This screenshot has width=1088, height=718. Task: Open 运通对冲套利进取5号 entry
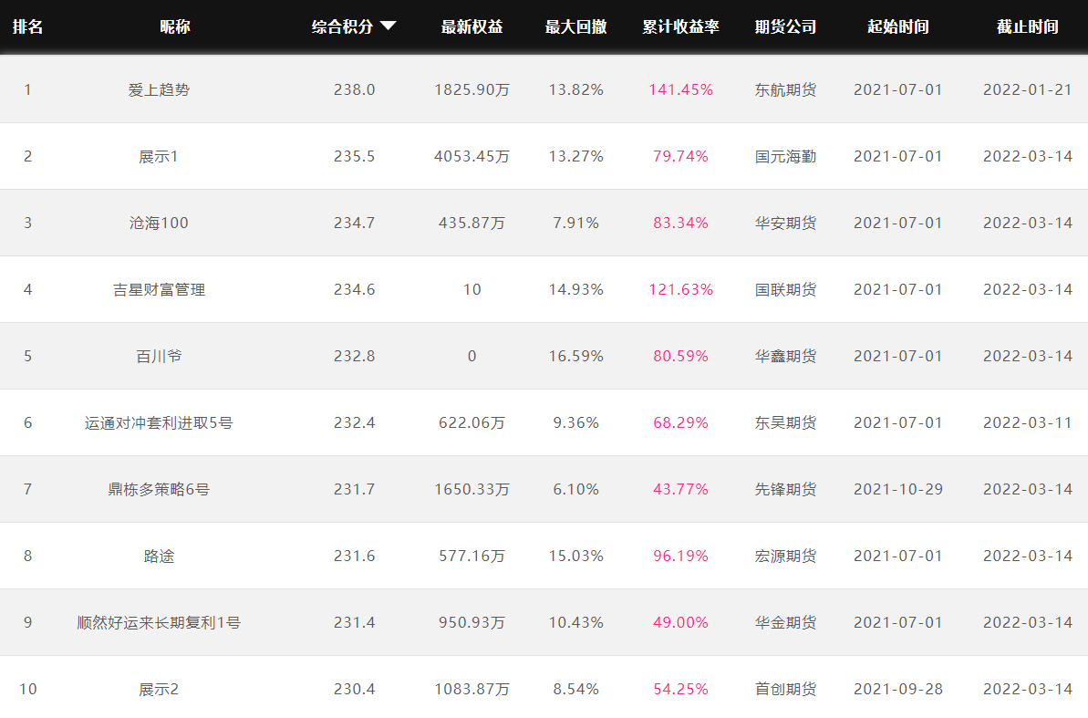(x=159, y=423)
